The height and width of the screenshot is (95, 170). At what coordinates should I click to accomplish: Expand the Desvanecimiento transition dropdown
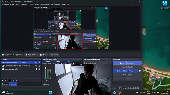tap(110, 63)
